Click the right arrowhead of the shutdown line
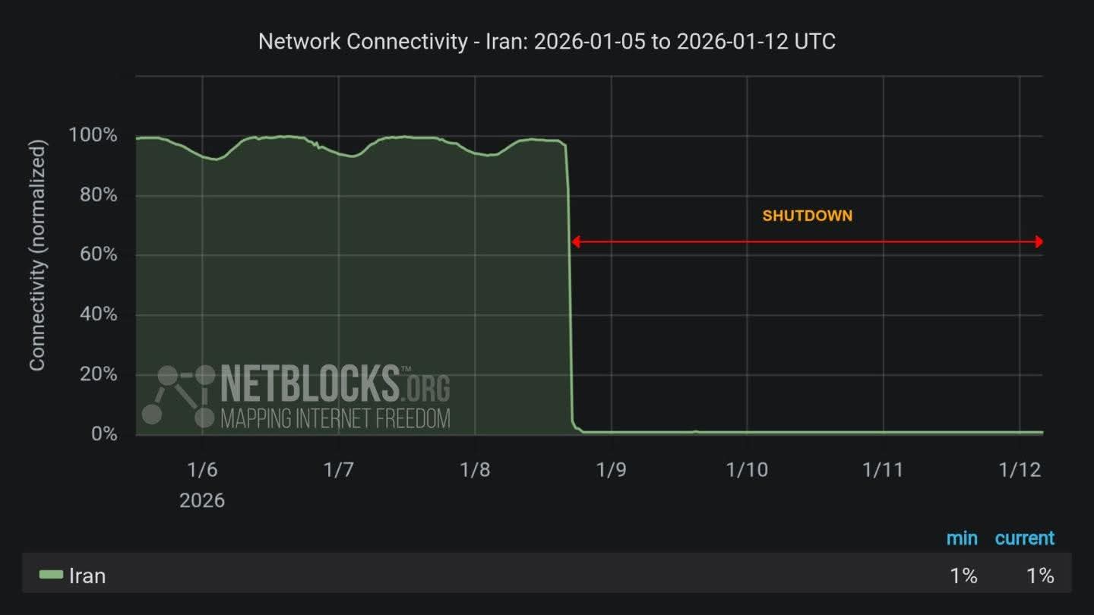This screenshot has width=1094, height=615. 1039,242
